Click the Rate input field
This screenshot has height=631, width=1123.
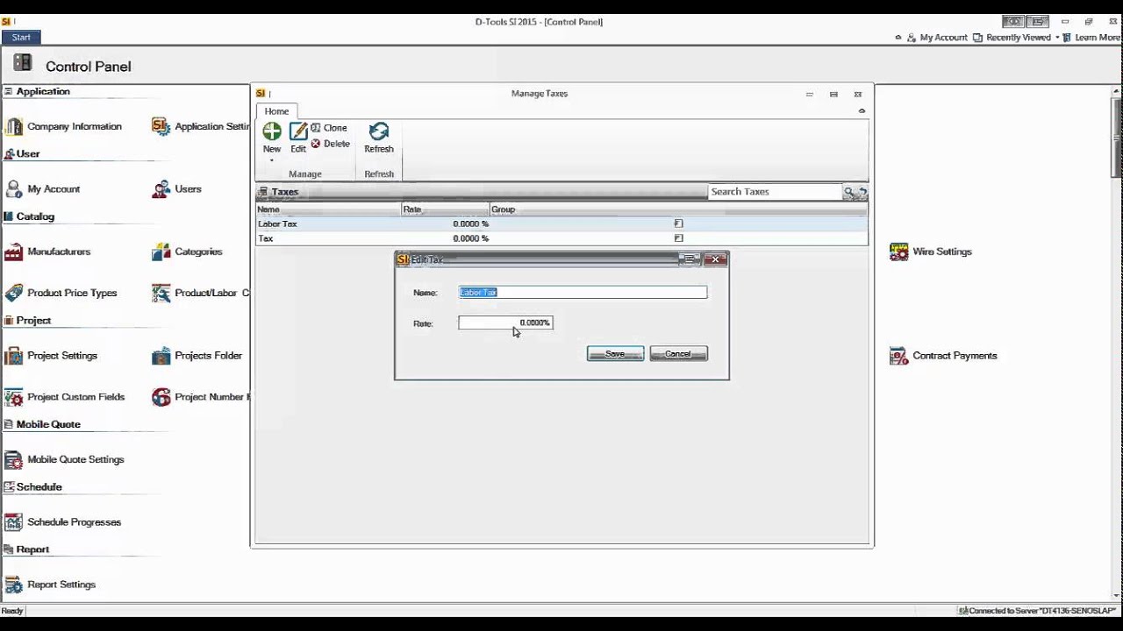pos(505,323)
